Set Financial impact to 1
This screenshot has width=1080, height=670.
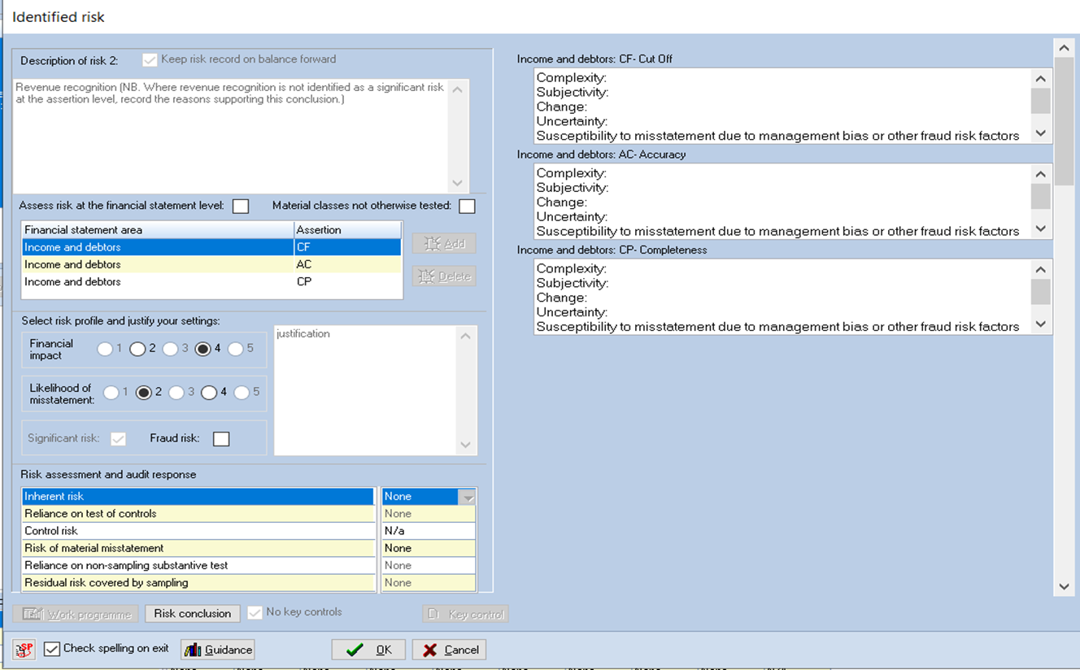tap(105, 349)
